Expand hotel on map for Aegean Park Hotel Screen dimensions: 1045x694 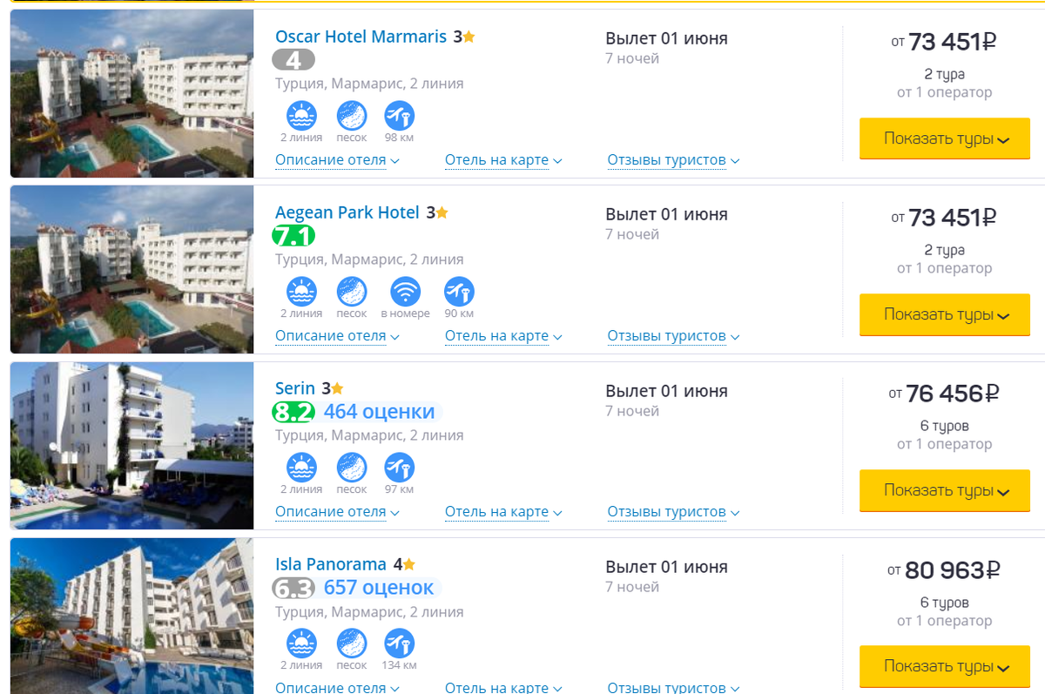(x=503, y=336)
